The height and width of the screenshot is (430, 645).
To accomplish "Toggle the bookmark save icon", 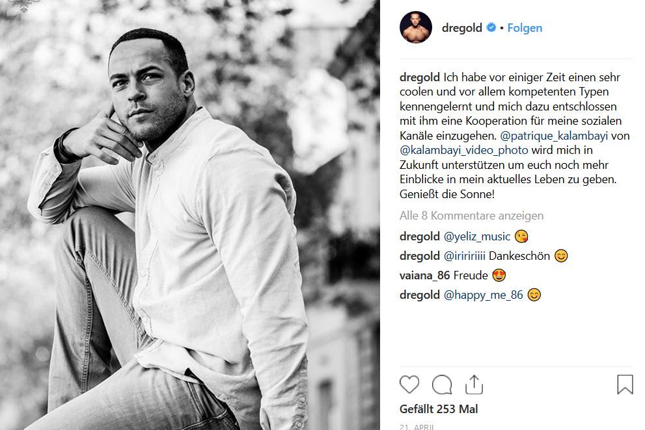I will coord(625,385).
